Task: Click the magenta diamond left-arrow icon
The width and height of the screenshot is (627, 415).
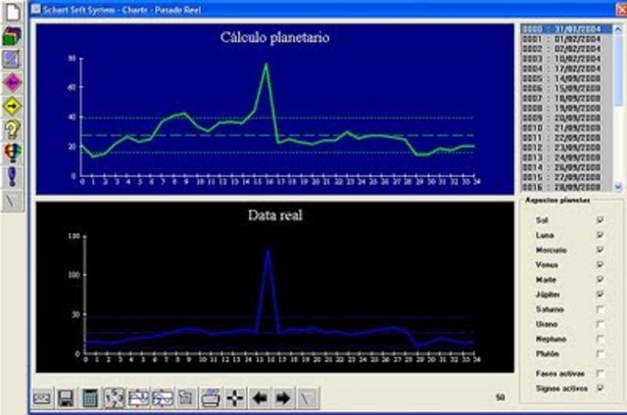Action: [13, 82]
